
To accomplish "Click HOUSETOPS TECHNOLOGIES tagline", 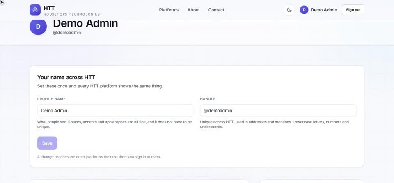I will [x=71, y=14].
